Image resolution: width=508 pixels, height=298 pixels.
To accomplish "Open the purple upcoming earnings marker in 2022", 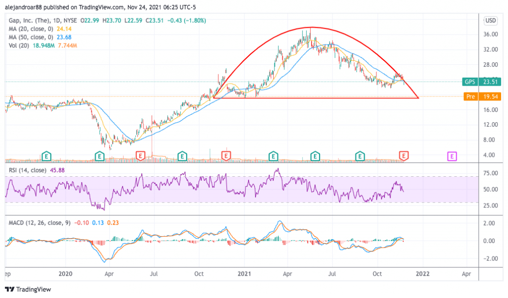I will (452, 156).
